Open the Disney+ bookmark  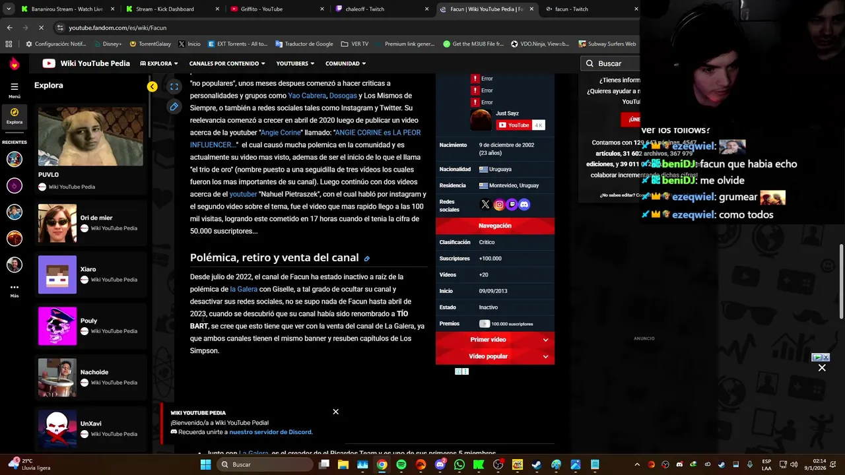[107, 44]
